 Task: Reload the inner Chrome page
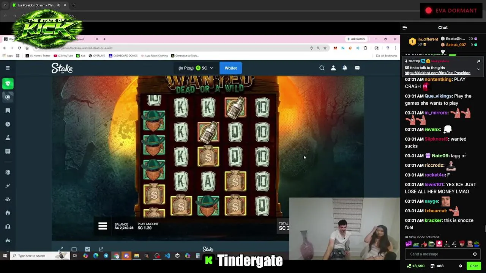click(19, 48)
